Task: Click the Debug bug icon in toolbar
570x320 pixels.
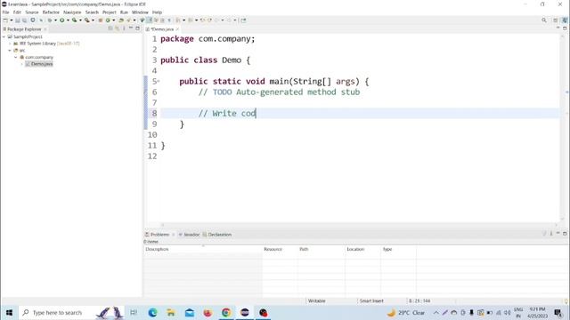Action: [x=50, y=20]
